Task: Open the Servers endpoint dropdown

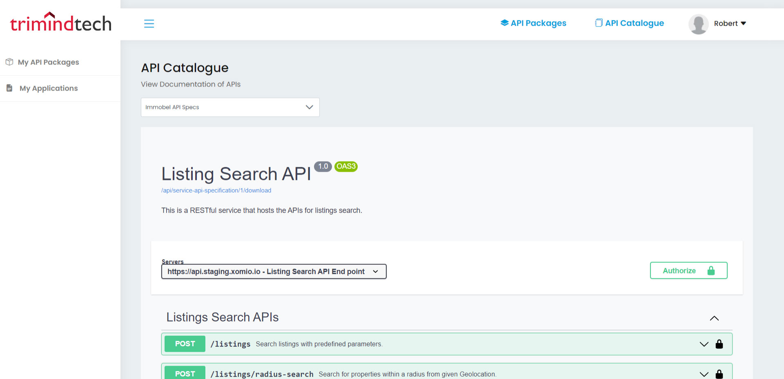Action: [274, 271]
